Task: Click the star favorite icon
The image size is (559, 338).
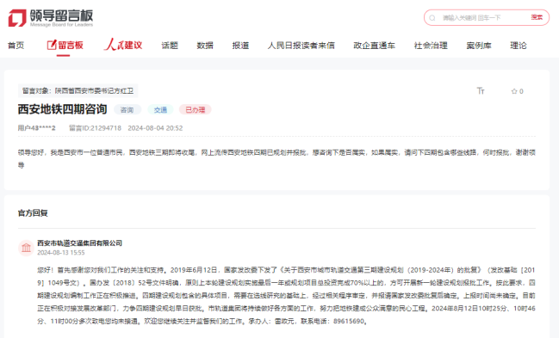Action: (x=514, y=91)
